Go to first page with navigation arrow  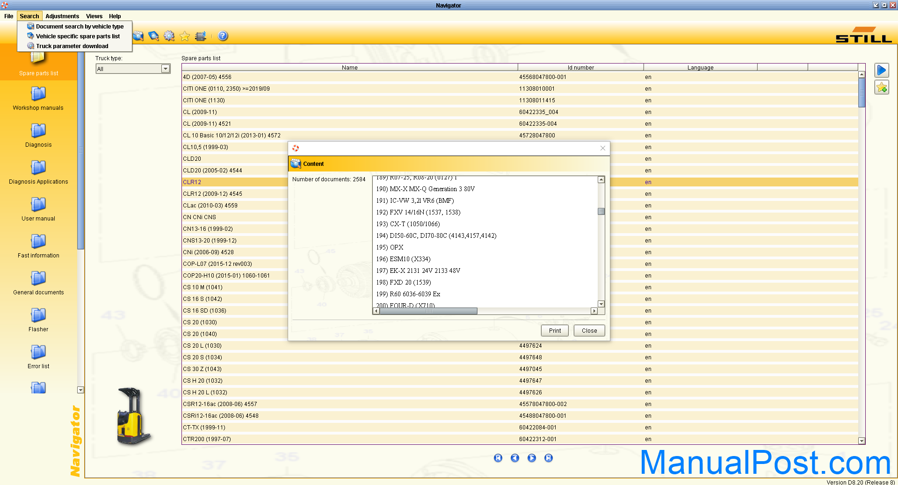click(x=498, y=458)
